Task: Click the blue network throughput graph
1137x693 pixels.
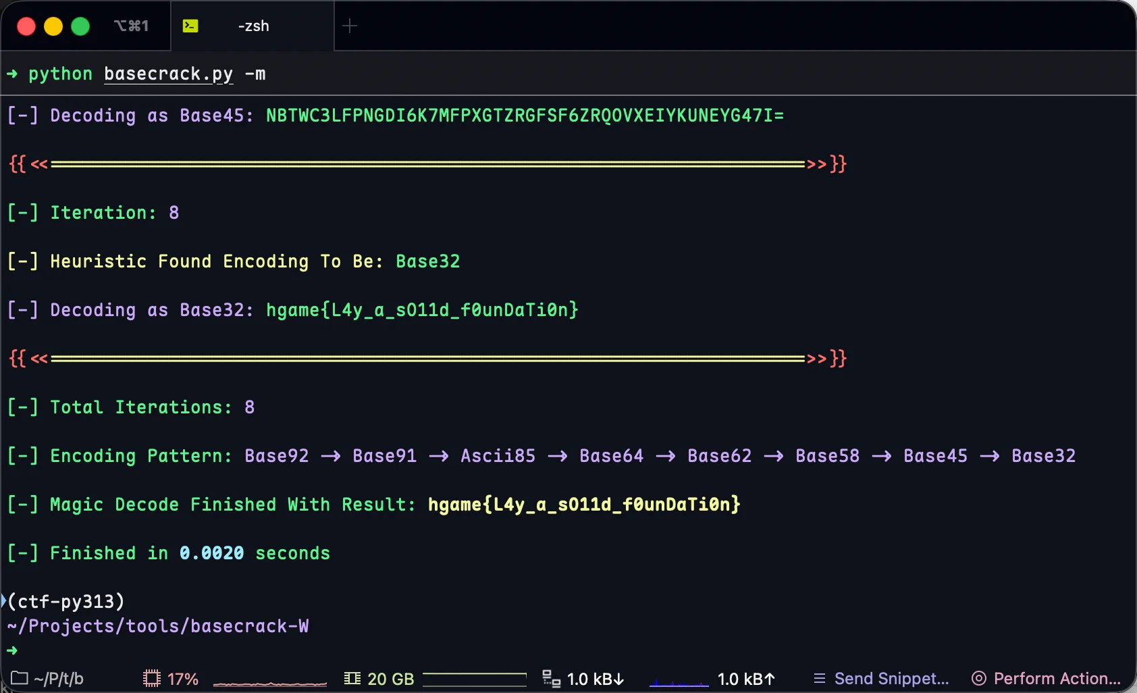Action: [679, 682]
